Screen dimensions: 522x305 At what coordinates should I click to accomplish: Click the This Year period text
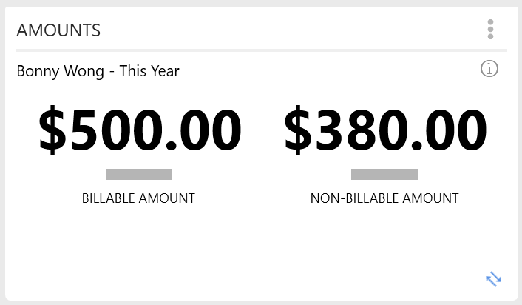pyautogui.click(x=149, y=71)
